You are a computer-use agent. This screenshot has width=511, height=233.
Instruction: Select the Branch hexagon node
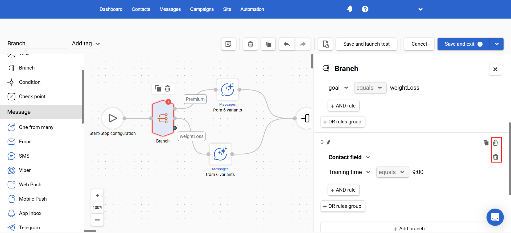(x=163, y=118)
